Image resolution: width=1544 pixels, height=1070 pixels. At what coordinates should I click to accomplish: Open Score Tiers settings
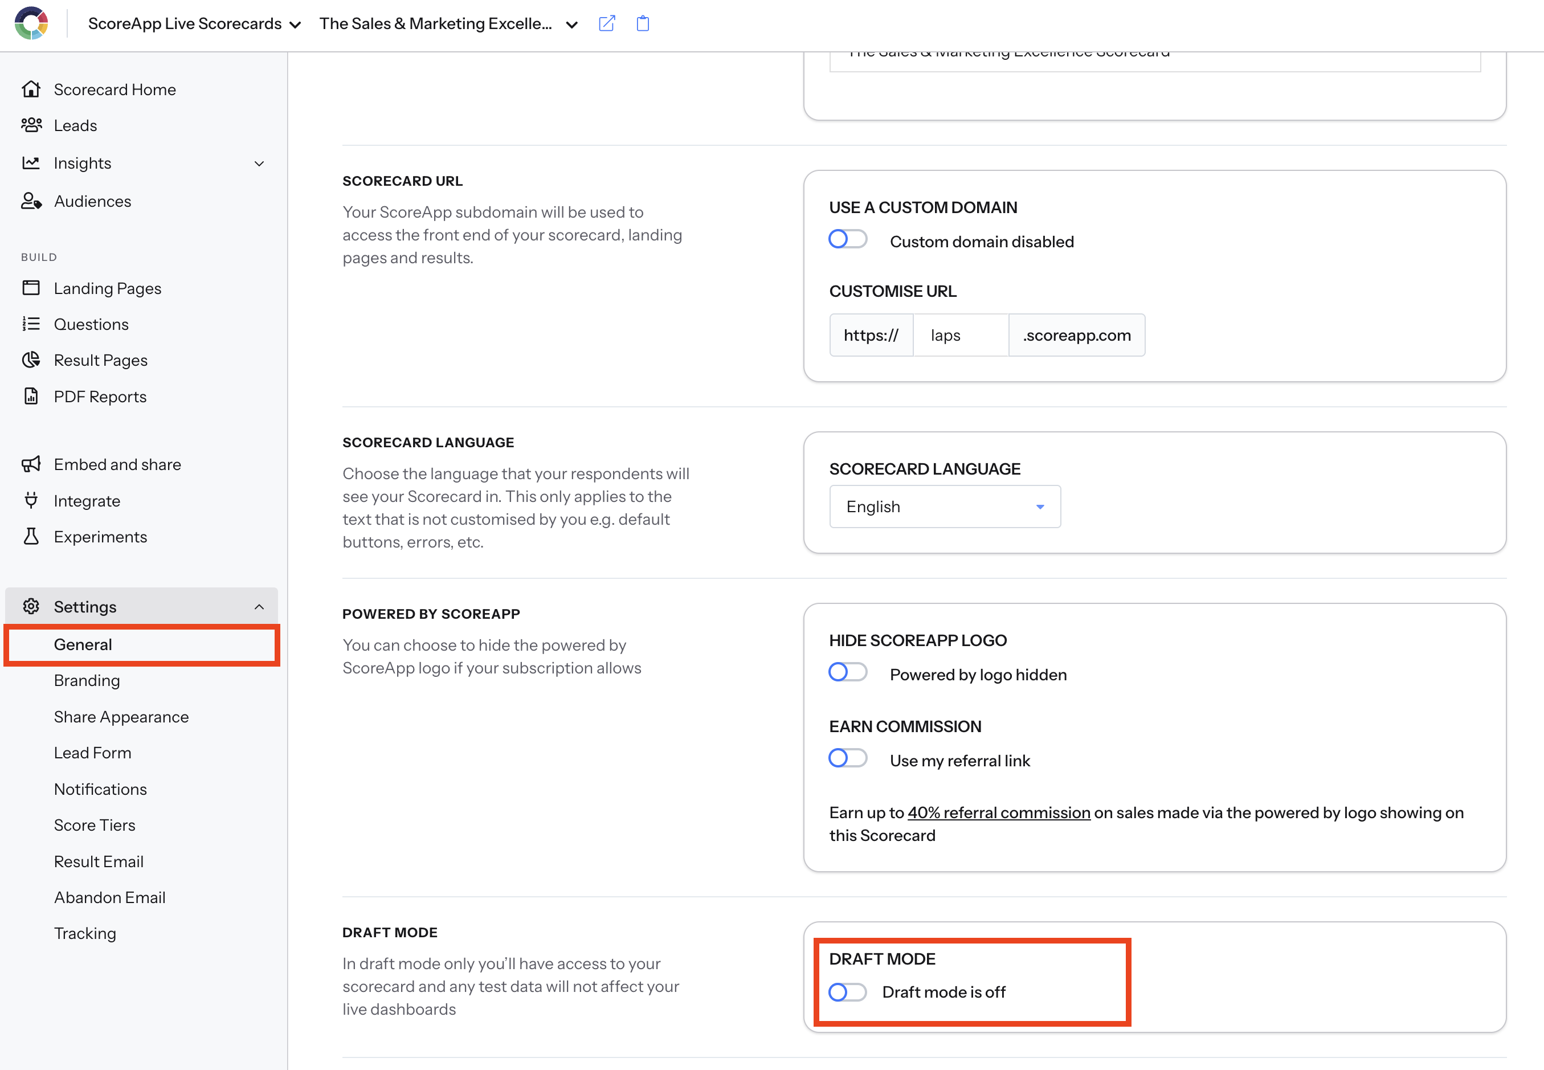click(x=95, y=826)
